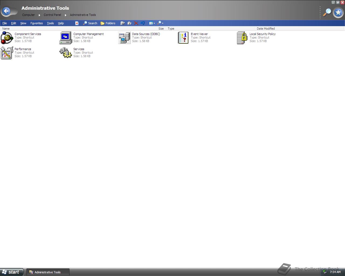
Task: Open the magnifier search icon at top right
Action: [327, 12]
